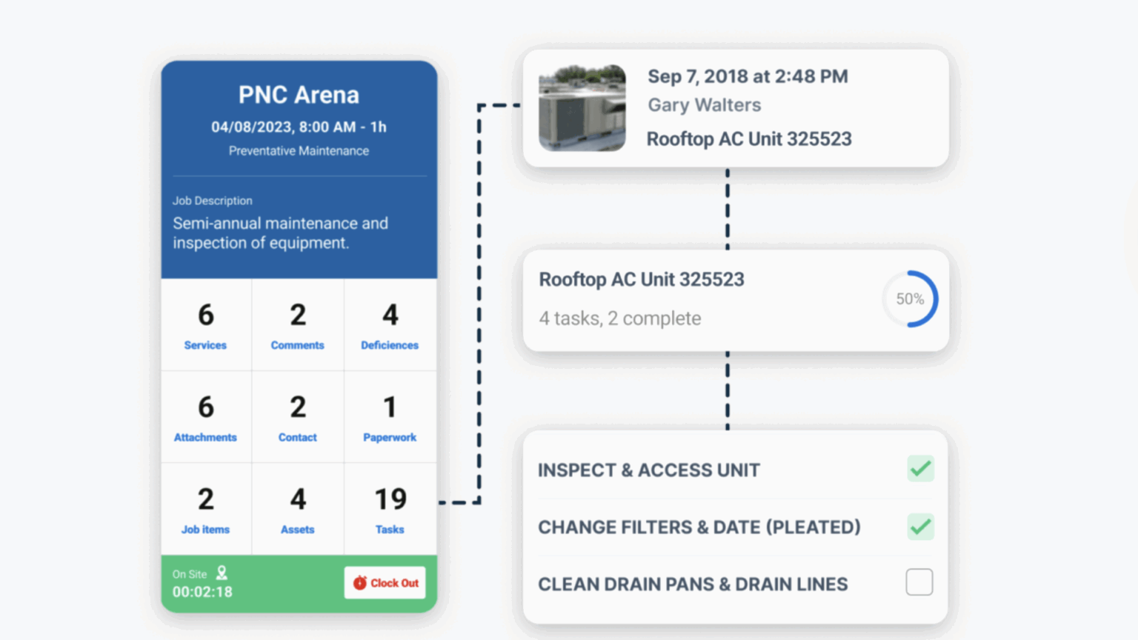Open the Job Items tile showing 2
1138x640 pixels.
pos(205,508)
